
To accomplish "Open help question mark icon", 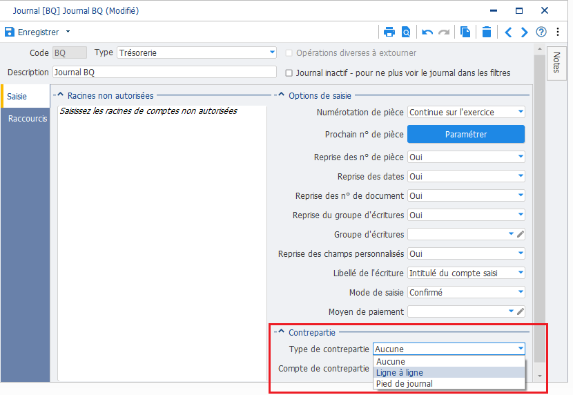I will click(x=541, y=32).
